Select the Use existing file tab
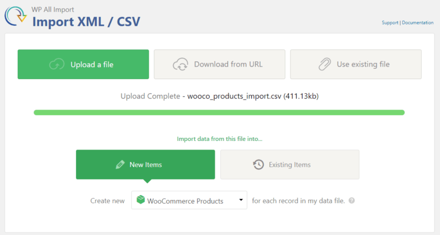The height and width of the screenshot is (235, 440). point(356,65)
